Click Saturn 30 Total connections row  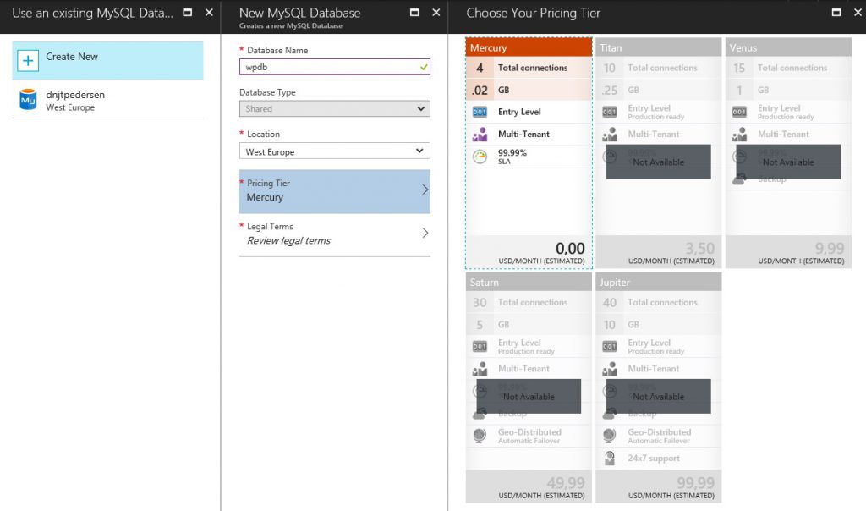click(x=529, y=302)
